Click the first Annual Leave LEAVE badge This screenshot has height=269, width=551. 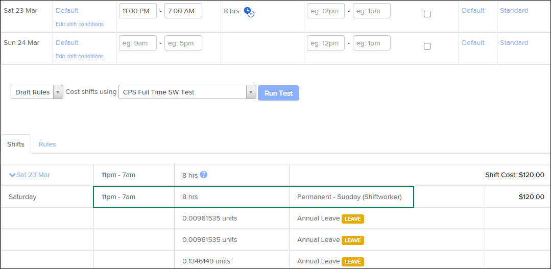[352, 218]
